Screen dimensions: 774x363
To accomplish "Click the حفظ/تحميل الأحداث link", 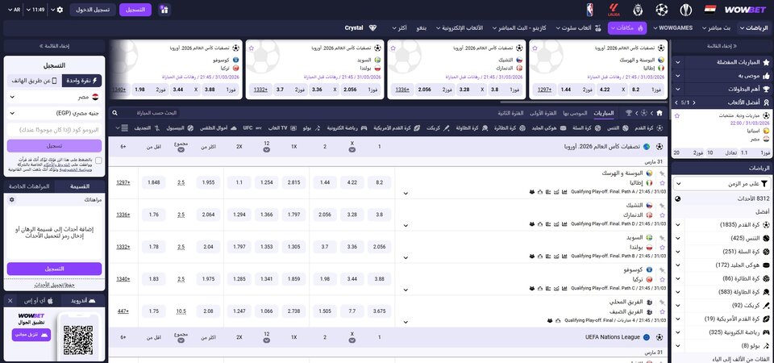I will click(54, 286).
